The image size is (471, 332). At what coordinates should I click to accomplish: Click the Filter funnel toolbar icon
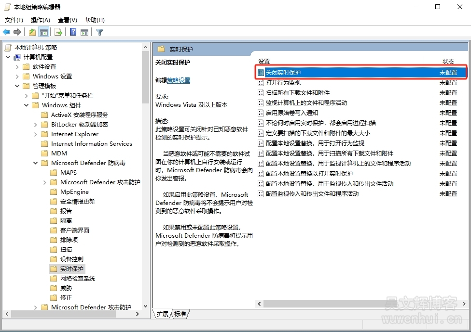coord(99,32)
